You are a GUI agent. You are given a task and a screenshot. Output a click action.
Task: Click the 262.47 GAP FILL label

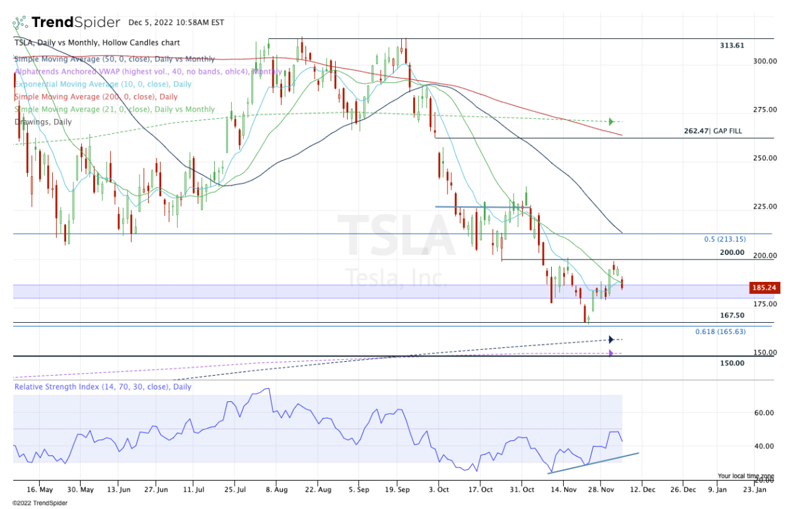point(712,131)
